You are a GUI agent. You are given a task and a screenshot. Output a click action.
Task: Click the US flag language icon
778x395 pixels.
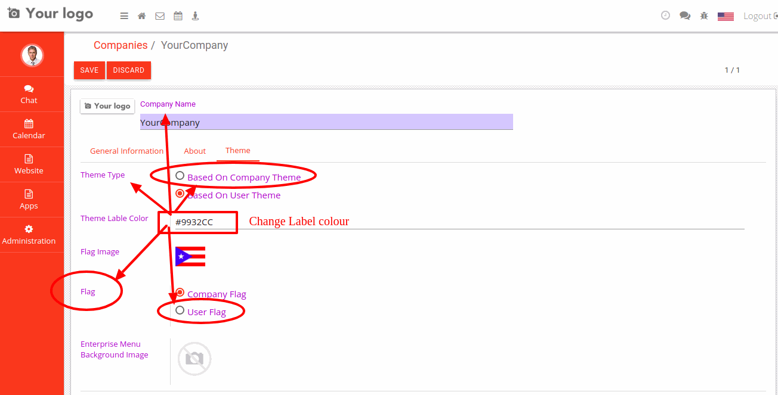(725, 16)
